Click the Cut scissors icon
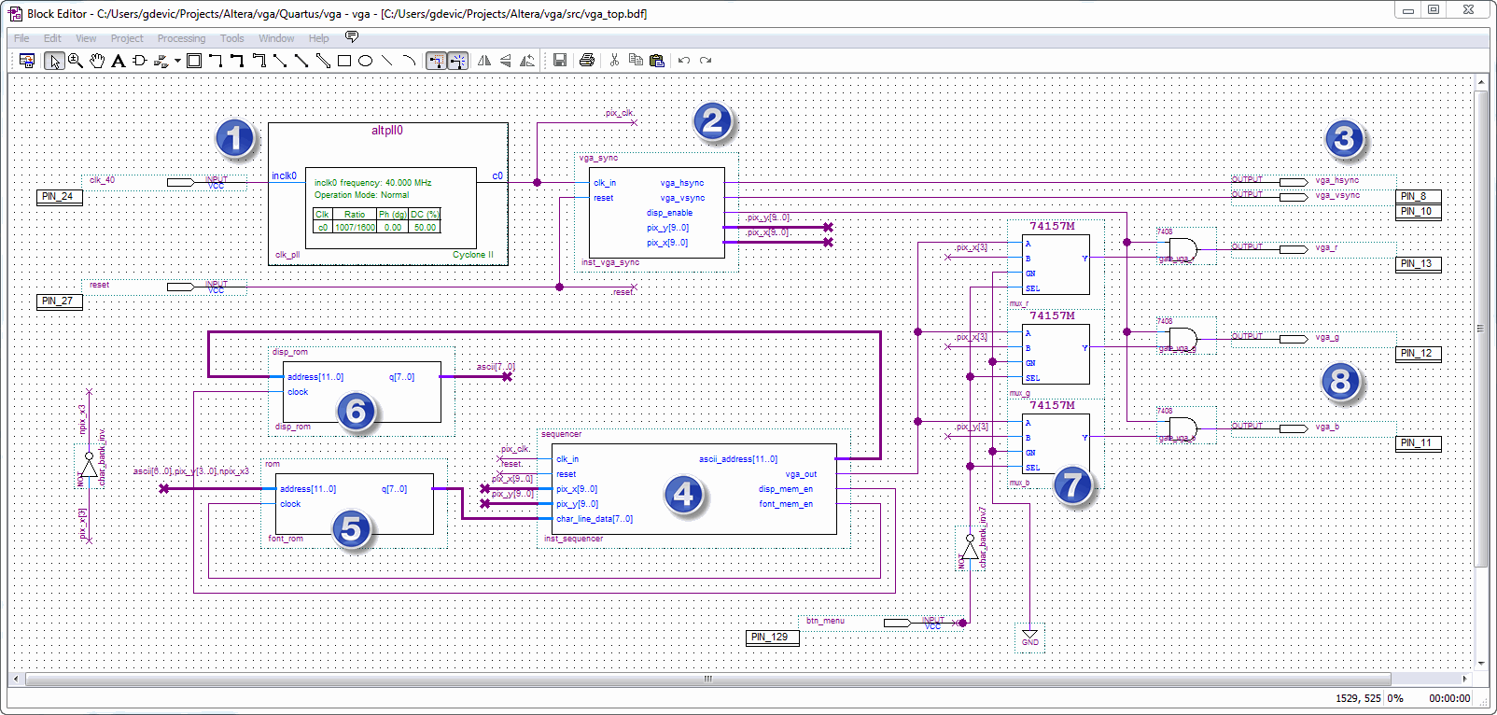Image resolution: width=1497 pixels, height=715 pixels. pos(614,61)
